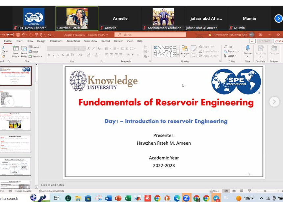
Task: Switch to Slide Sorter view icon
Action: [x=234, y=191]
